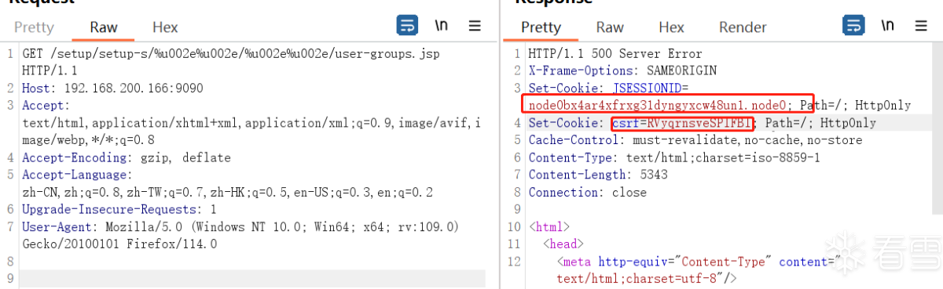Screen dimensions: 943x289
Task: Click the Host header line 192.168.200.166:9090
Action: pos(112,89)
